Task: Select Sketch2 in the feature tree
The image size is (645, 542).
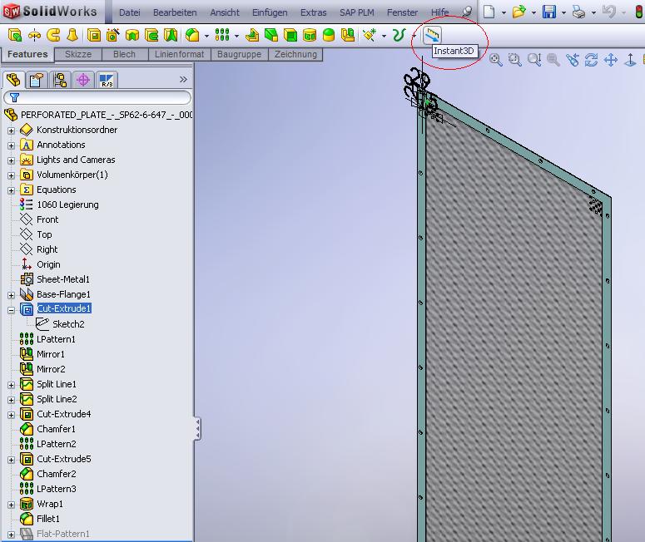Action: (68, 324)
